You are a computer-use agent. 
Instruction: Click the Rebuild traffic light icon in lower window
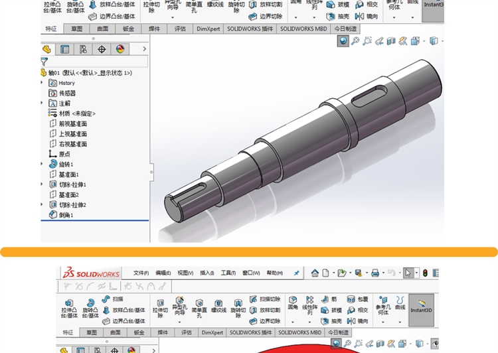click(425, 273)
